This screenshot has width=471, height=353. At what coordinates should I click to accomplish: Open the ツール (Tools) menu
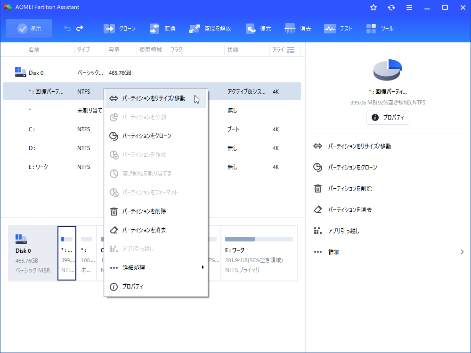click(380, 29)
